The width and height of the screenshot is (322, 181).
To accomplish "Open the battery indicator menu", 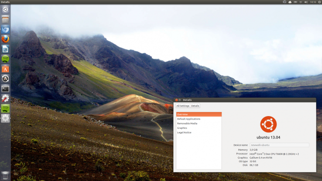I will coord(295,2).
